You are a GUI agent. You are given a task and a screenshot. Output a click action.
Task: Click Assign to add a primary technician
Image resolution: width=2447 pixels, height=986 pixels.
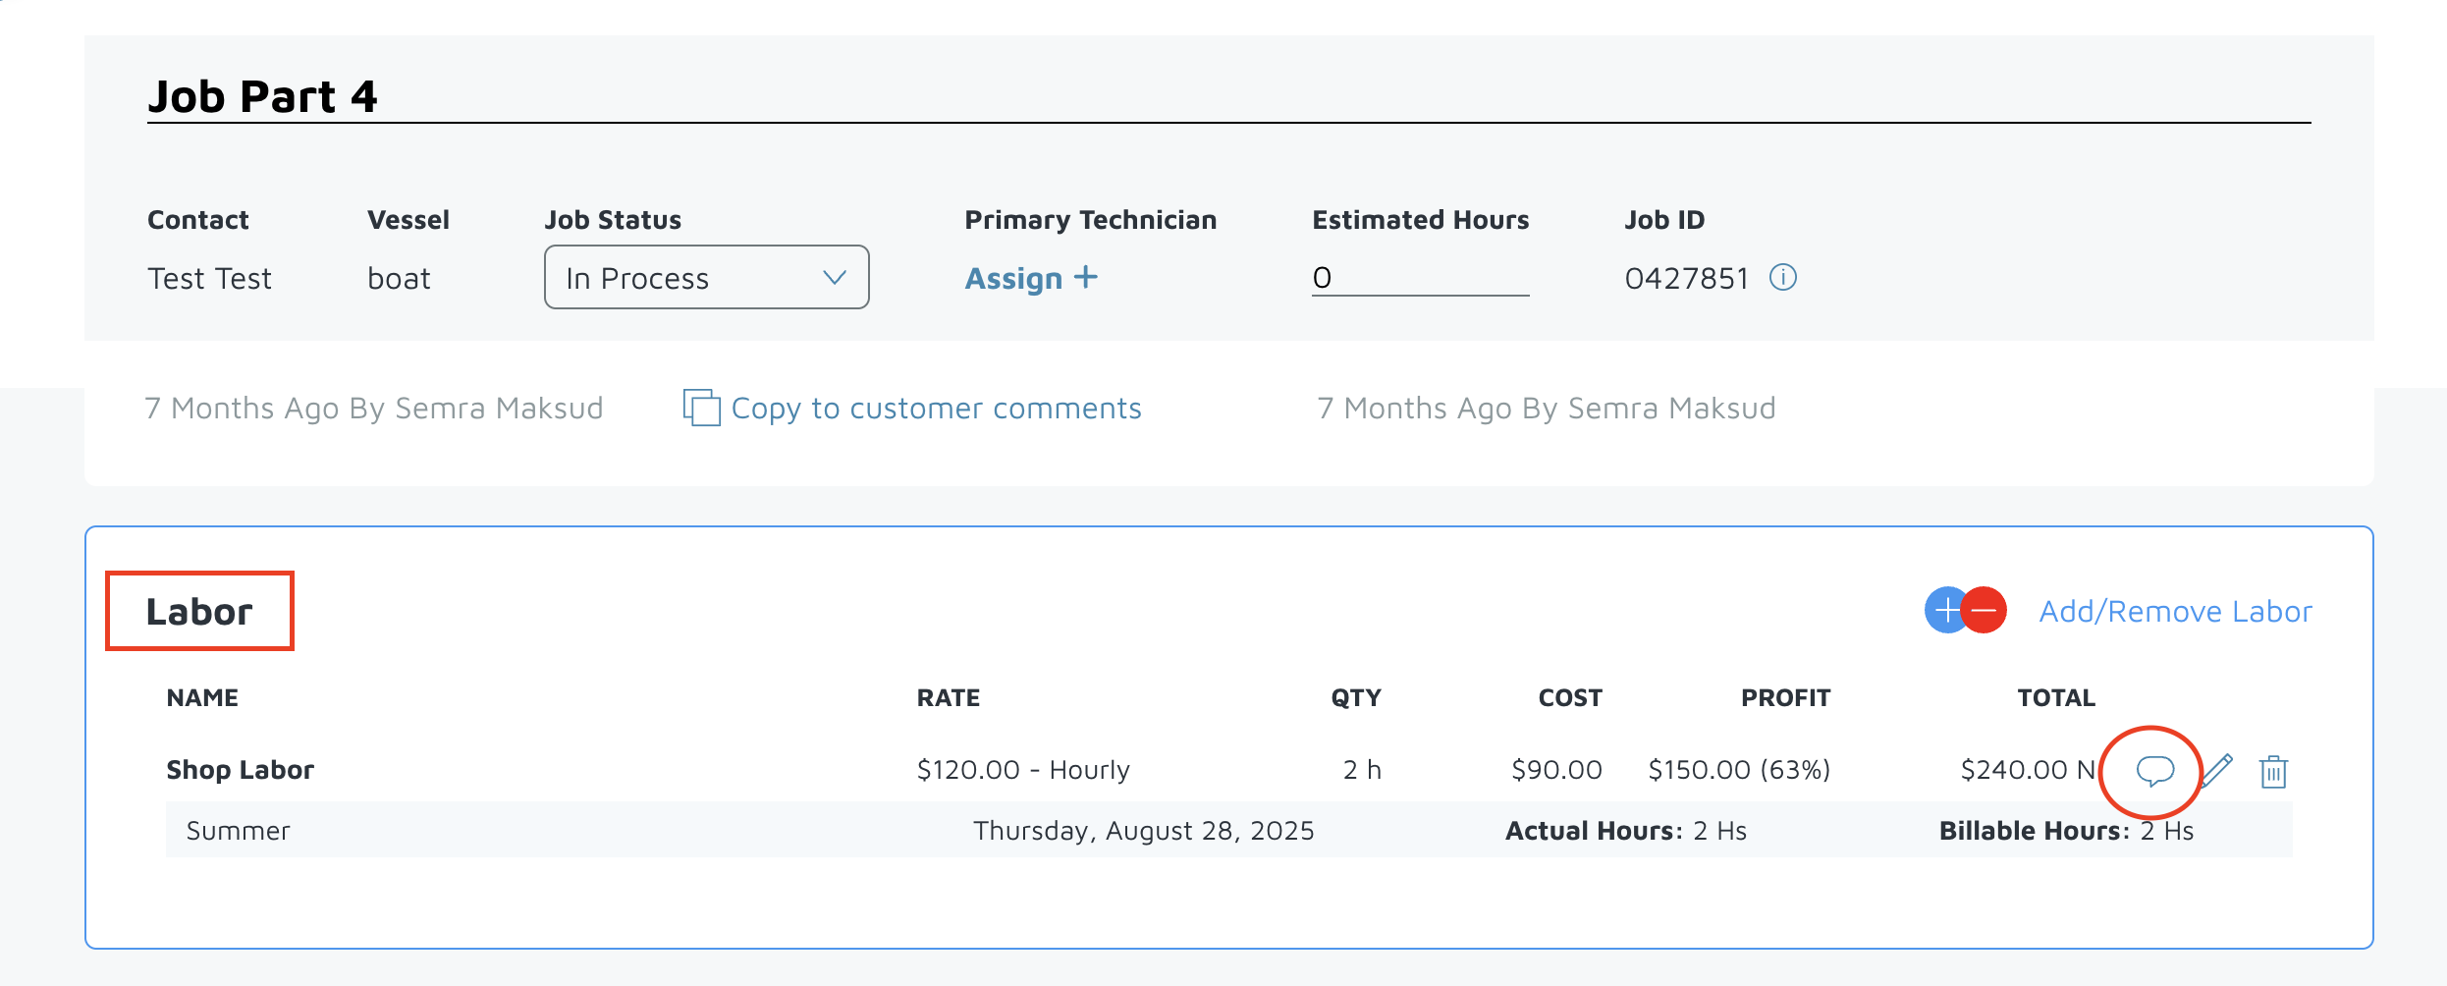1031,279
